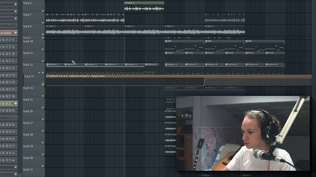Select the Track 13 header label
316x177 pixels.
29,76
